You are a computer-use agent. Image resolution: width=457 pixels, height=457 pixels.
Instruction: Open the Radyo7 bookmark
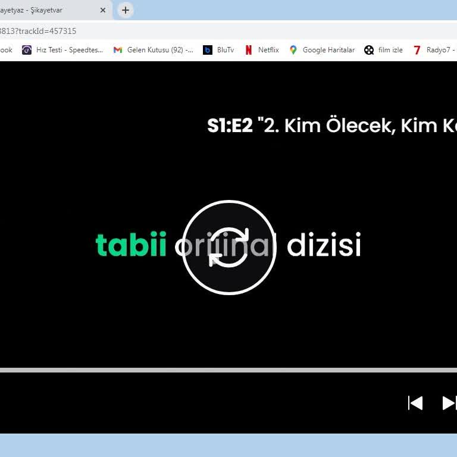pyautogui.click(x=435, y=50)
